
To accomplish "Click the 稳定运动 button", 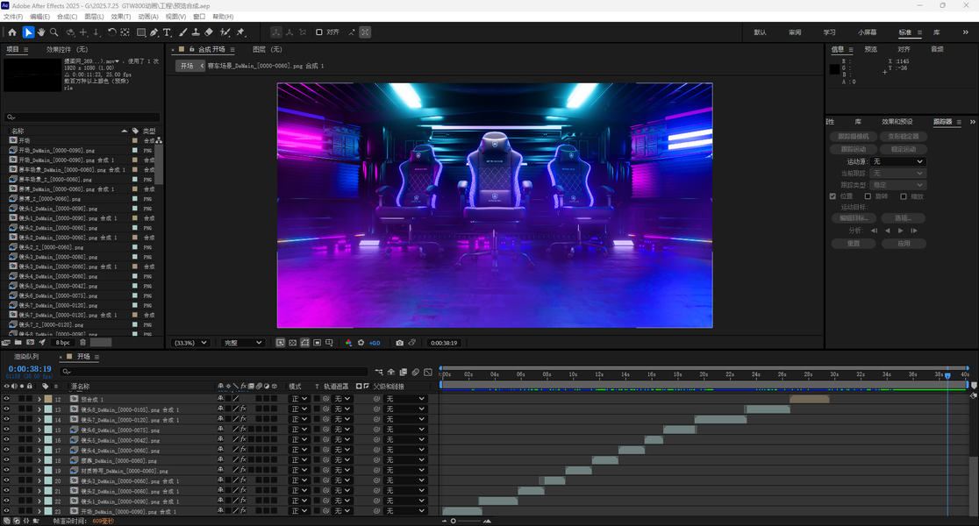I will tap(904, 149).
